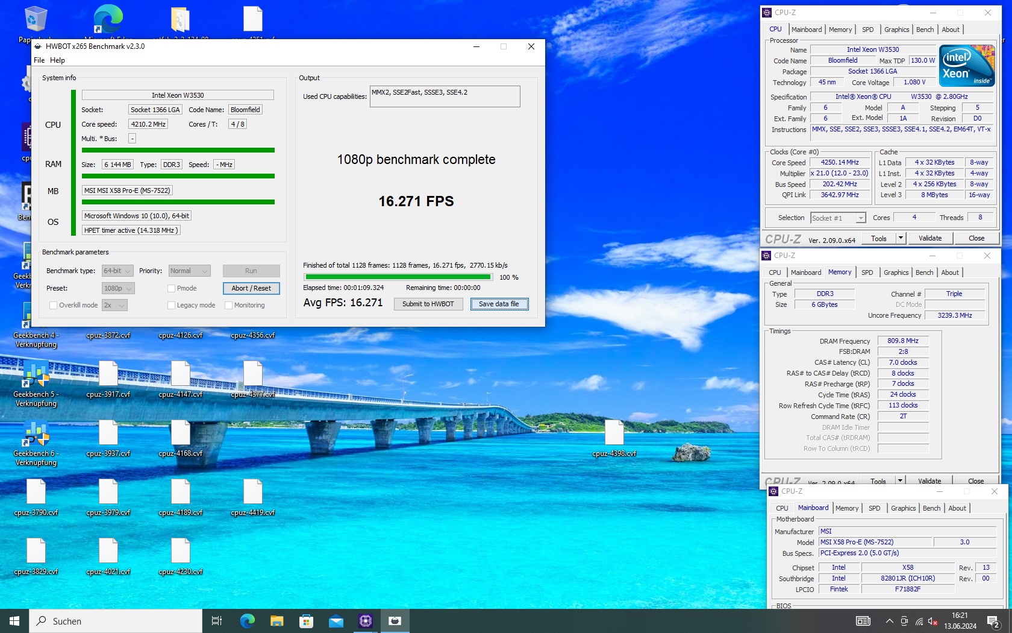Click Abort / Reset button
Screen dimensions: 1012x633
251,288
